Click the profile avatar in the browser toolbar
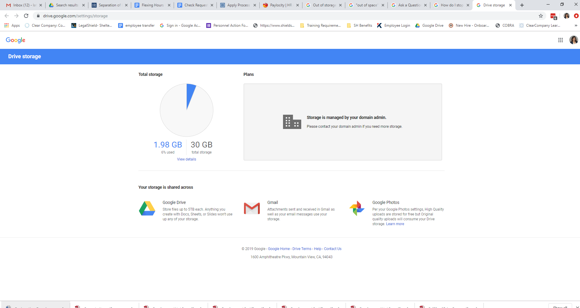 tap(566, 15)
